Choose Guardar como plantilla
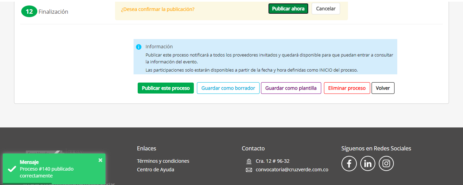This screenshot has height=185, width=463. [x=291, y=88]
